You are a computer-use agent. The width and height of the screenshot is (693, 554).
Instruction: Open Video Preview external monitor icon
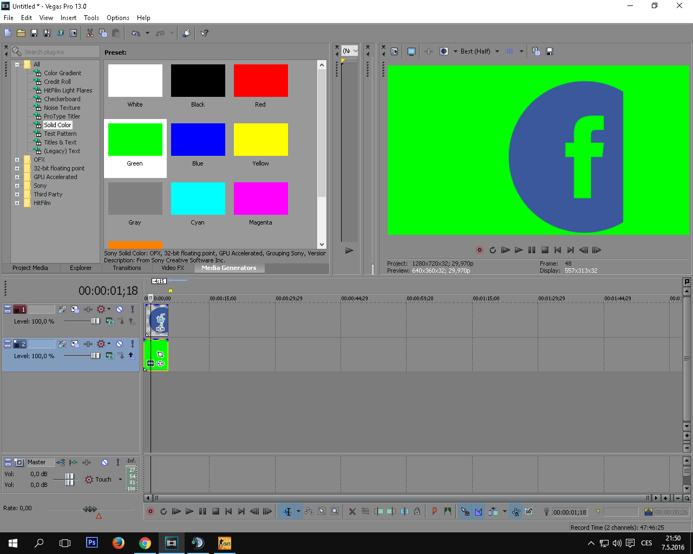(x=411, y=51)
